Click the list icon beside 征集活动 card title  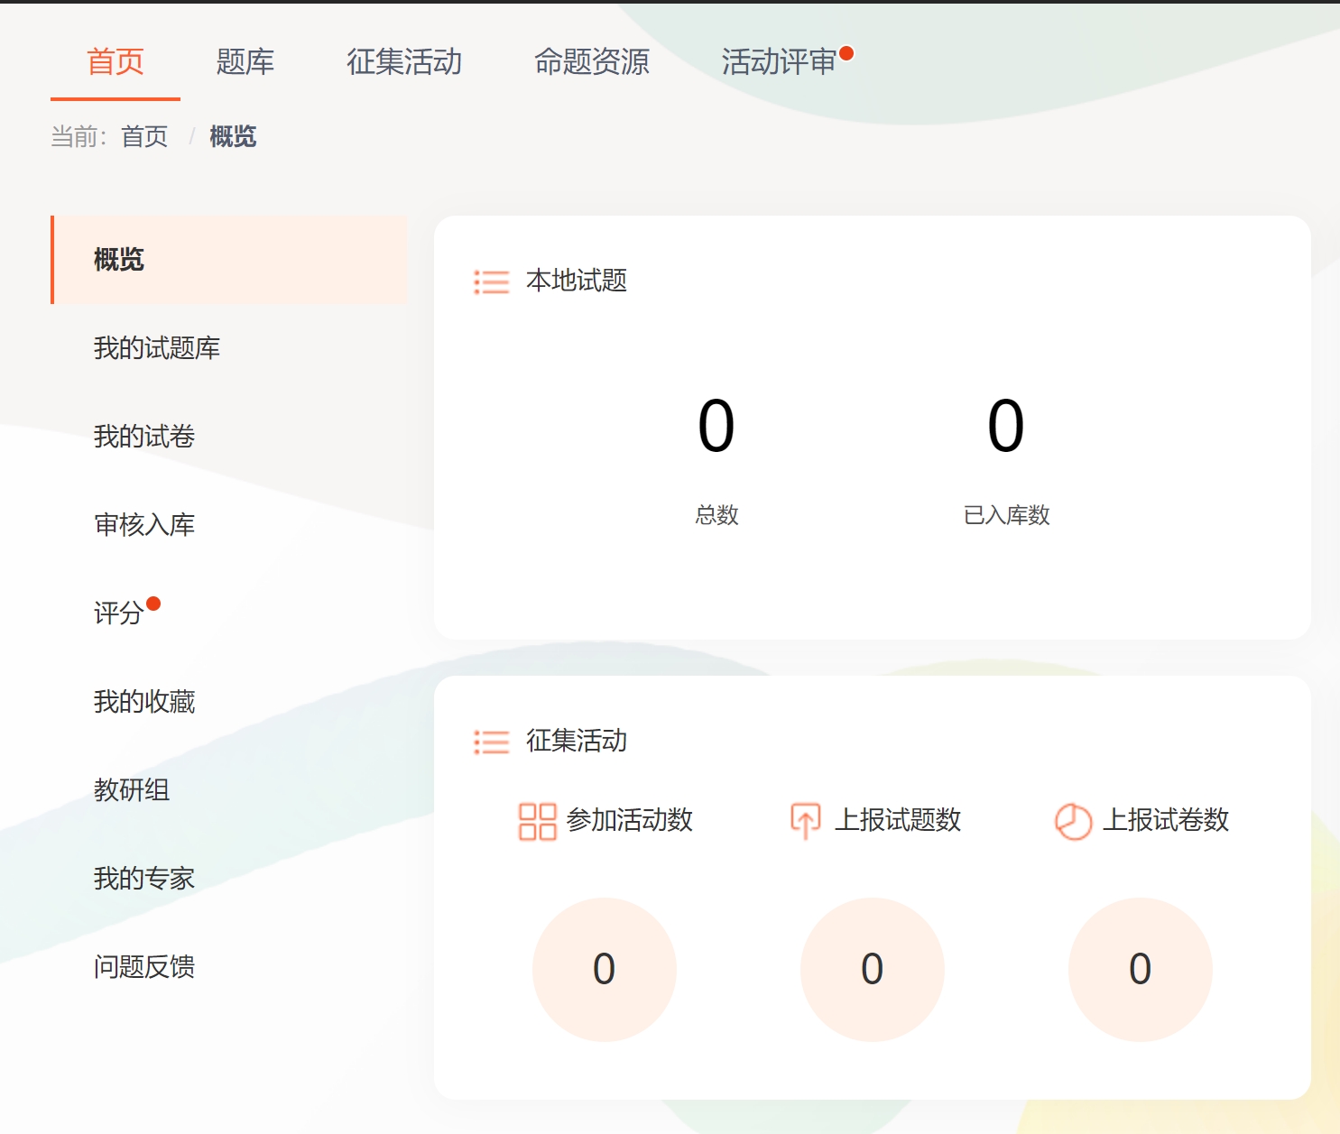492,742
